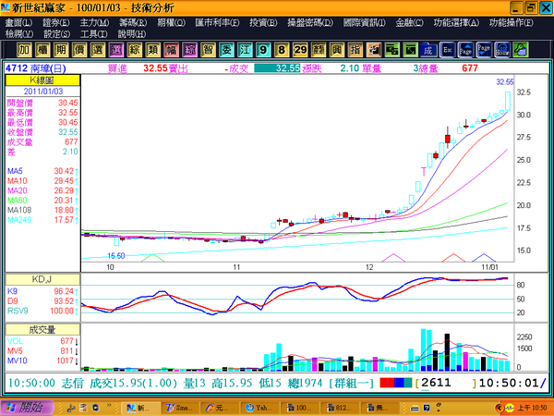Click the 2011/01/03 date label
This screenshot has height=416, width=554.
tap(43, 92)
